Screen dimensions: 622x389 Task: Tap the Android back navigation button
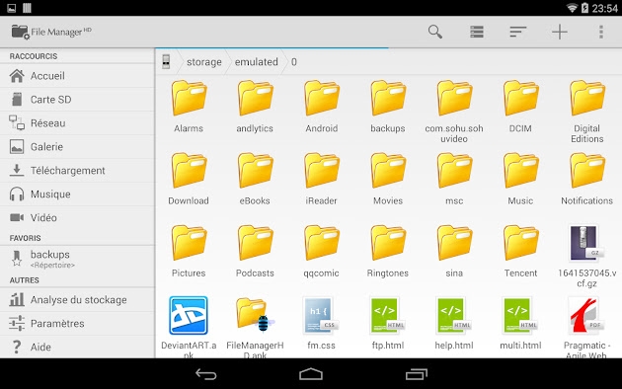pos(206,374)
